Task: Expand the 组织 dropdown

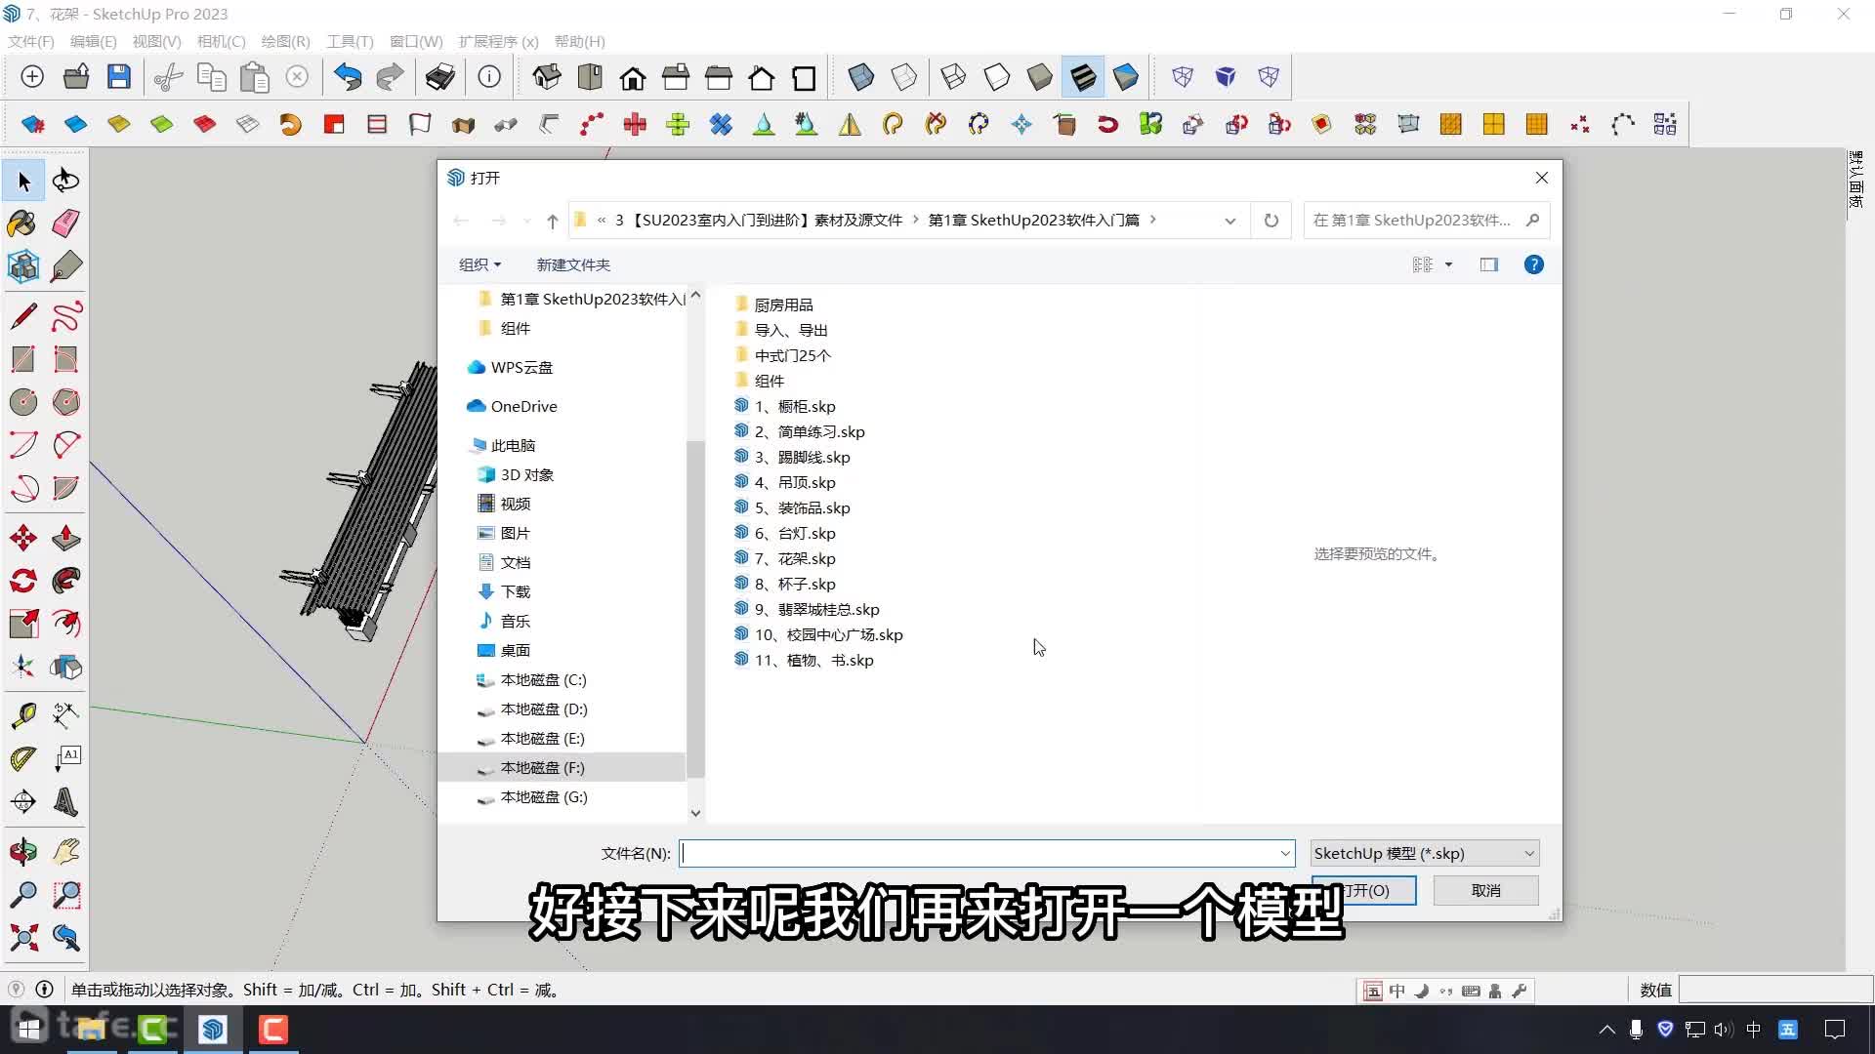Action: (479, 264)
